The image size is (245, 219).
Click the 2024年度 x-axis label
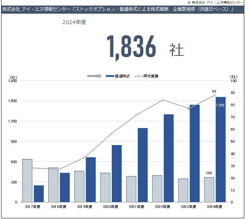click(x=215, y=207)
